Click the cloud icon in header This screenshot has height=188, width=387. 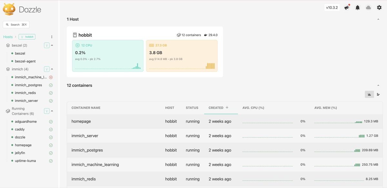tap(368, 7)
